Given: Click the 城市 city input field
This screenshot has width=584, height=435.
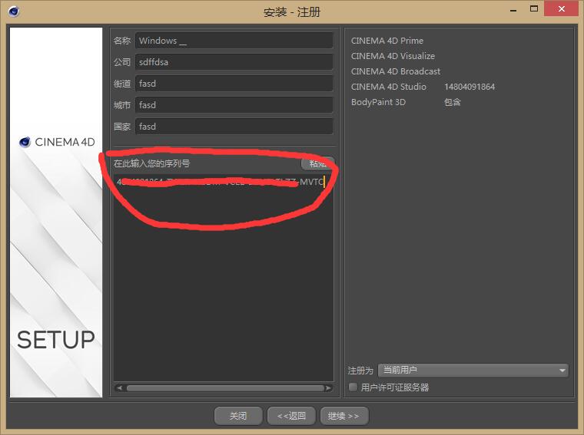Looking at the screenshot, I should pyautogui.click(x=234, y=105).
